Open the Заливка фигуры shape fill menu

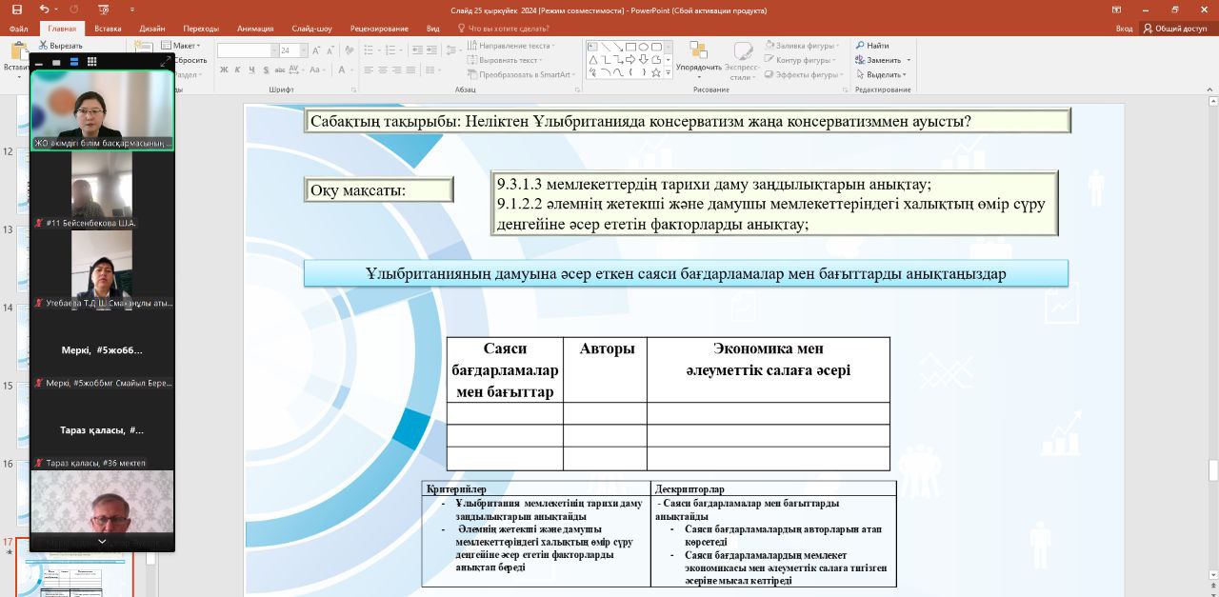pos(801,45)
